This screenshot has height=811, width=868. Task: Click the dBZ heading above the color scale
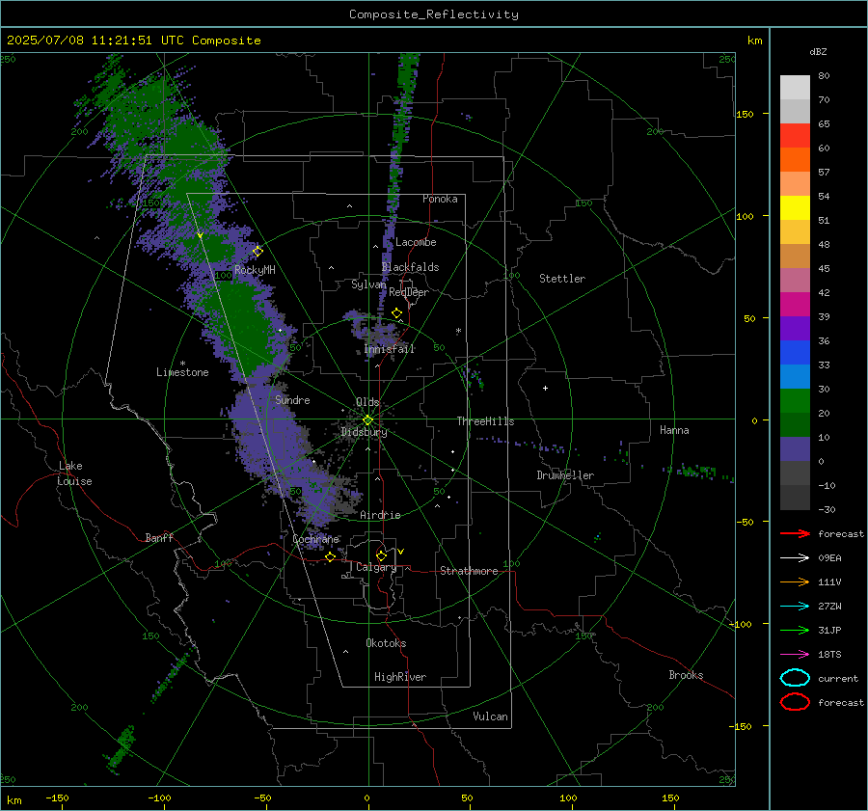coord(818,51)
